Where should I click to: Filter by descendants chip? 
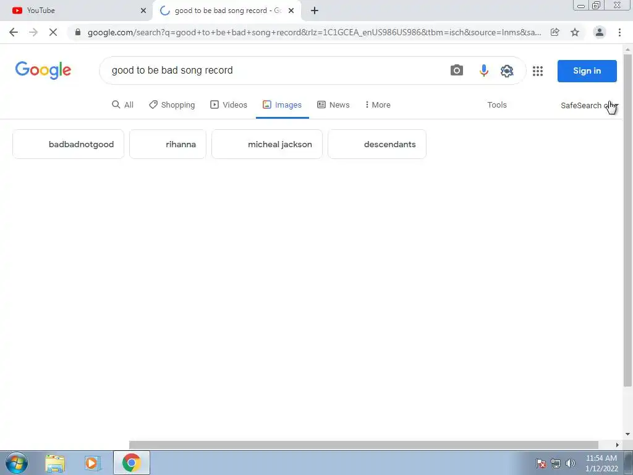click(377, 144)
